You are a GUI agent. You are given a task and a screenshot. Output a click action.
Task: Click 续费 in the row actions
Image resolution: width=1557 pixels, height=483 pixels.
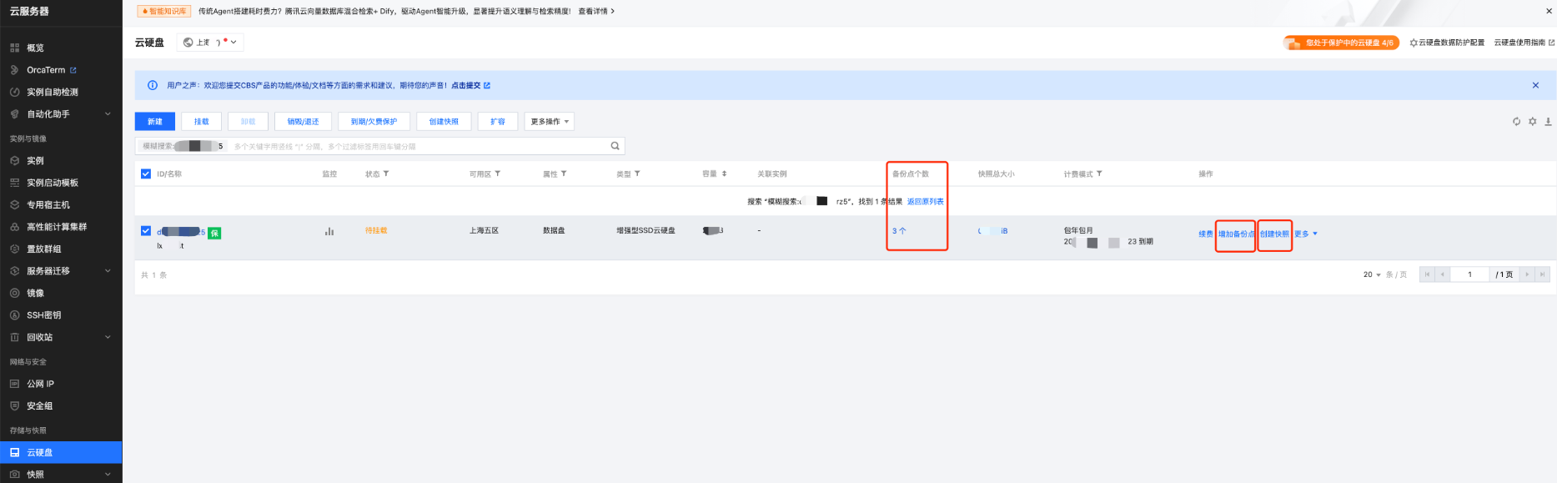(1206, 234)
